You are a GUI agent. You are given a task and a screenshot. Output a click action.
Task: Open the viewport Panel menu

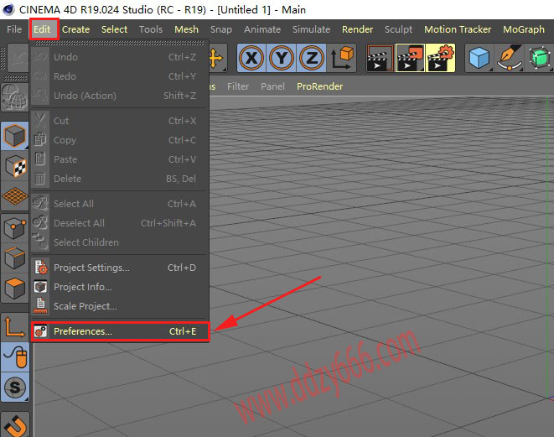[272, 86]
